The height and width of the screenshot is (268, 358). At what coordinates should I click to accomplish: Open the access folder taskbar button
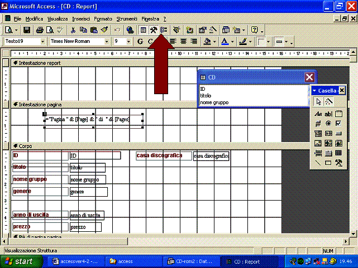point(133,261)
